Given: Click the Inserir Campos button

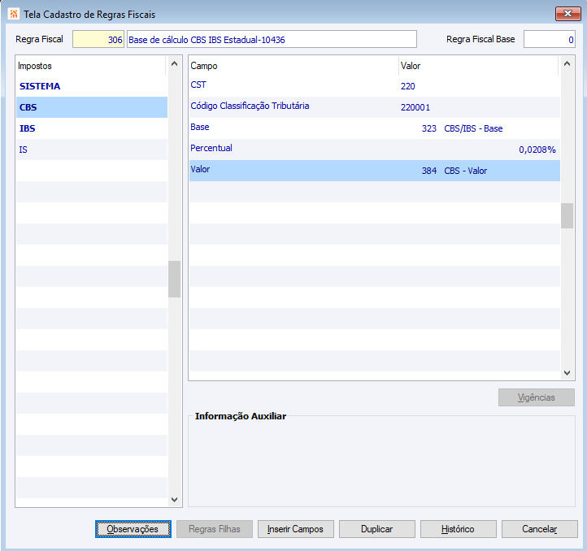Looking at the screenshot, I should tap(295, 529).
